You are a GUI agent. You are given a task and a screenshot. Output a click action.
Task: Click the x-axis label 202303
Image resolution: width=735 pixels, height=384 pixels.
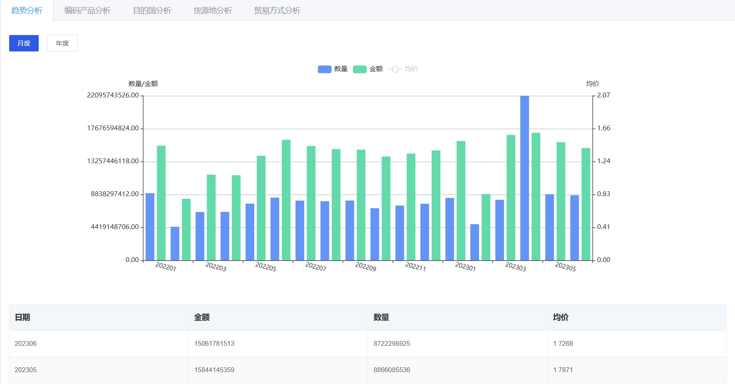tap(515, 266)
